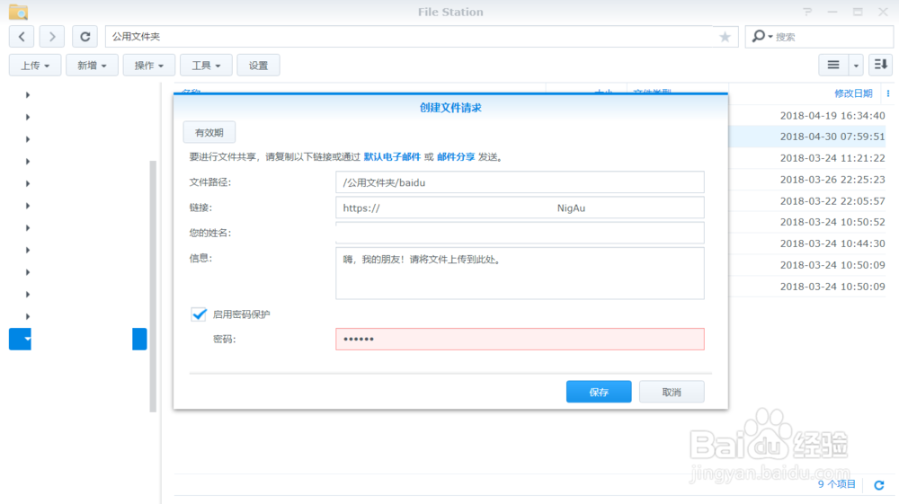Reload the folder with the refresh button
This screenshot has width=899, height=504.
click(x=85, y=37)
